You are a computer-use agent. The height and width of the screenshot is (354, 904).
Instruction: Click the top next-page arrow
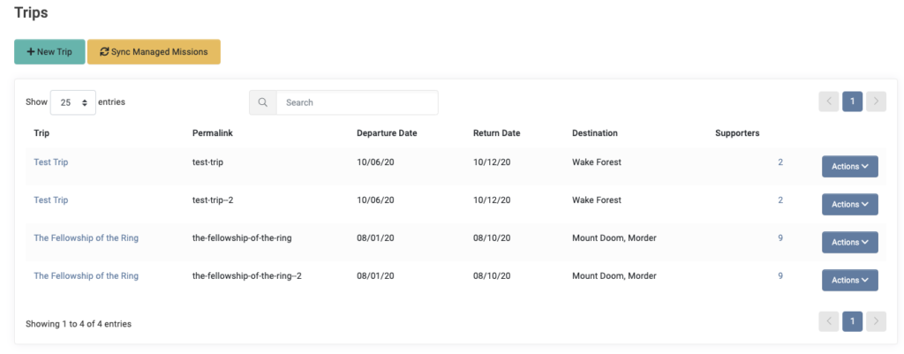coord(876,102)
